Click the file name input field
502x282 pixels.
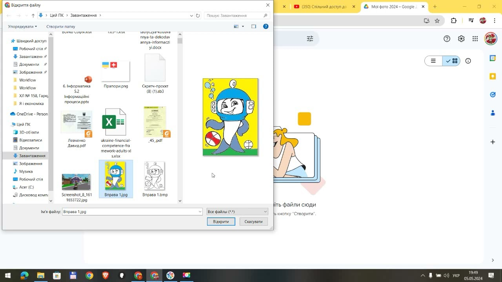pos(132,212)
